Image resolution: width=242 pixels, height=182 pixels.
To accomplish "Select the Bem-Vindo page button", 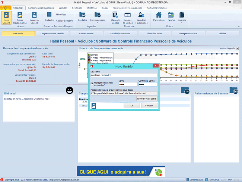I will click(18, 34).
